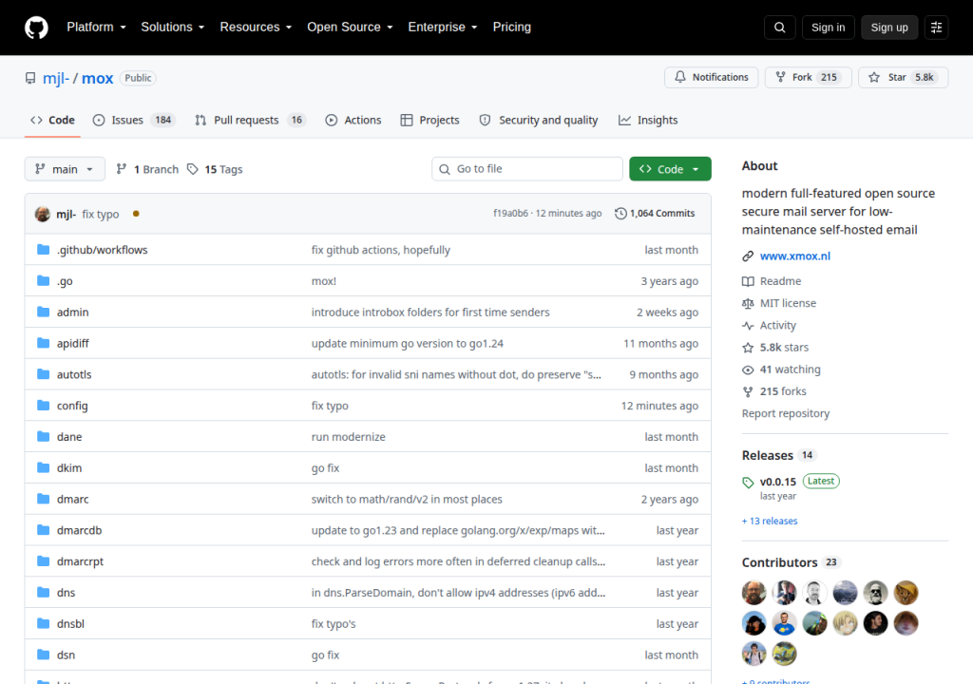Click the repository icon beside mjl-
Viewport: 973px width, 684px height.
point(30,78)
